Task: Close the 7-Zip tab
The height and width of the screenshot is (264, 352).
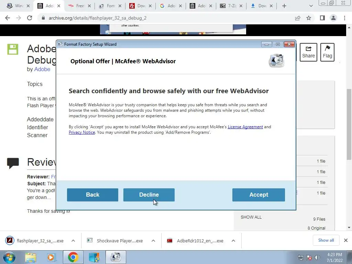Action: (241, 6)
